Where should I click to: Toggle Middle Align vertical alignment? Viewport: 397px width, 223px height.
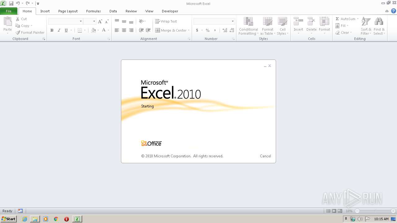tap(124, 21)
